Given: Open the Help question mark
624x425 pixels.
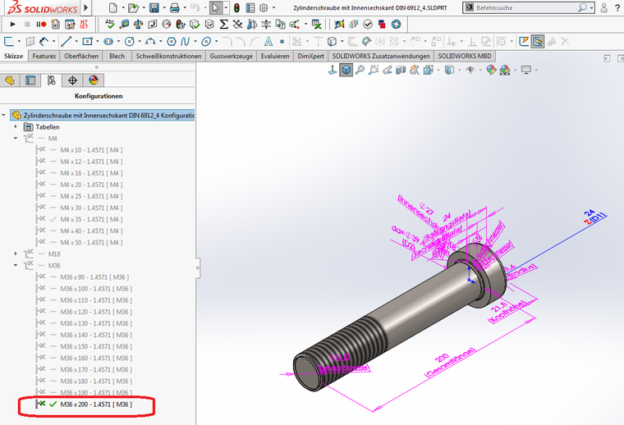Looking at the screenshot, I should tap(617, 7).
